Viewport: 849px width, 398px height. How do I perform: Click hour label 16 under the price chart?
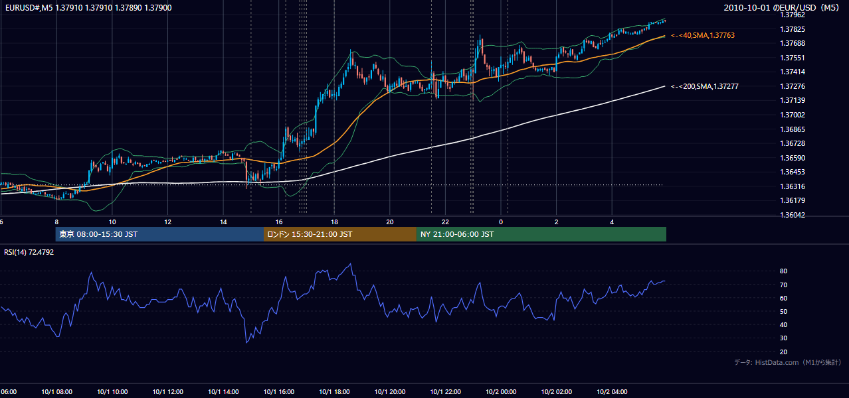coord(279,222)
